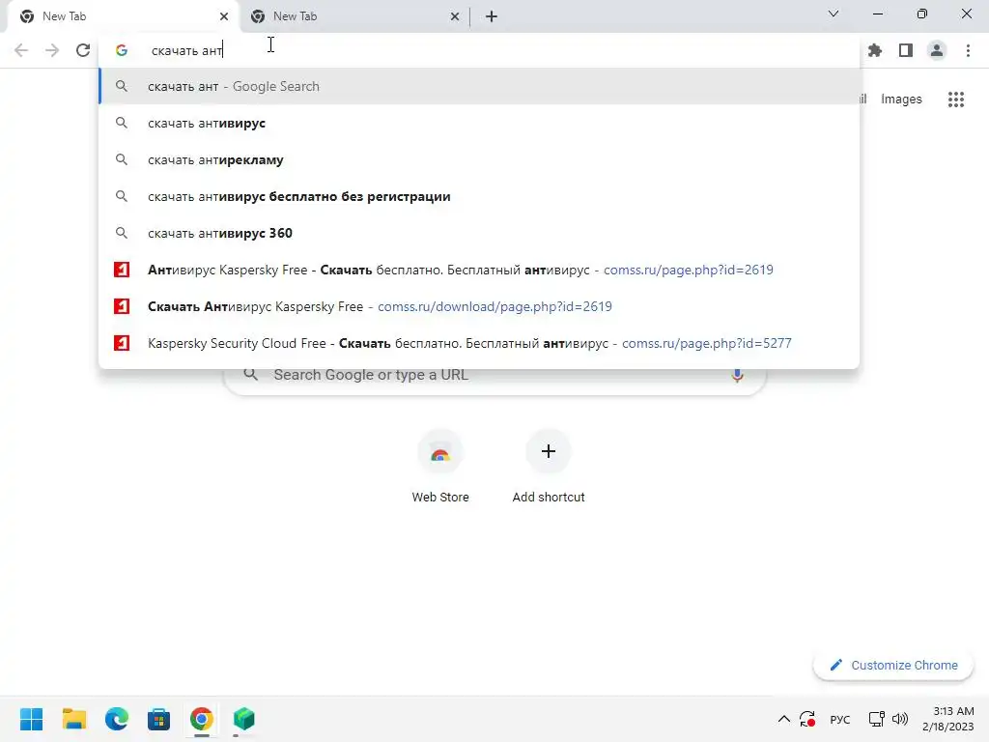Open the Extensions puzzle icon

click(x=874, y=50)
